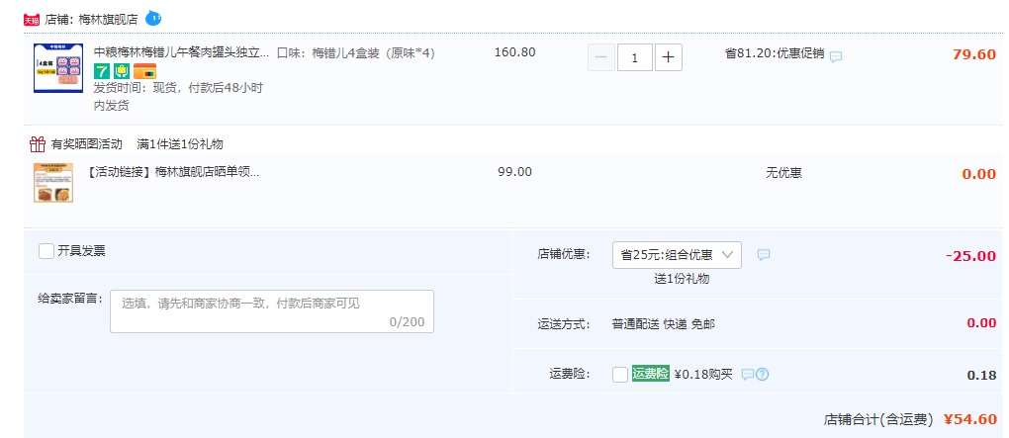The height and width of the screenshot is (438, 1009).
Task: Click the 普通配送 快递 免邮 shipping text
Action: pyautogui.click(x=664, y=324)
